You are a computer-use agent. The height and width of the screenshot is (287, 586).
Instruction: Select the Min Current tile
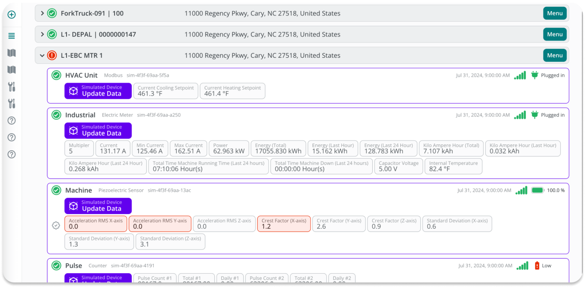(150, 148)
